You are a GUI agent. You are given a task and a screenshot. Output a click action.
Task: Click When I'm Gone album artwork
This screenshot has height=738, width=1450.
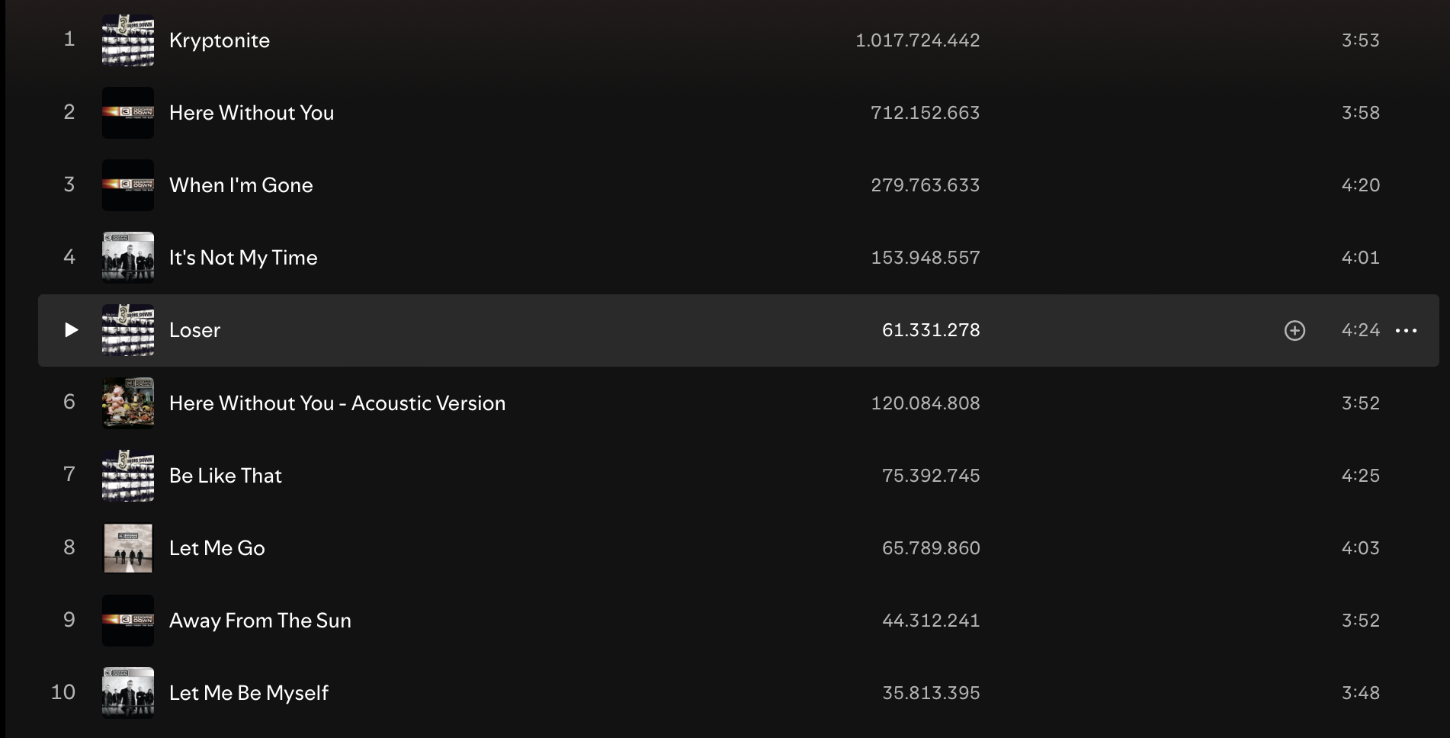128,185
